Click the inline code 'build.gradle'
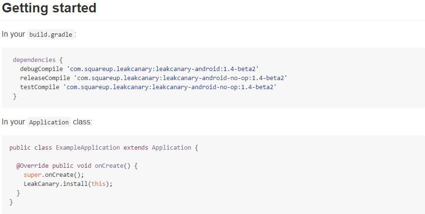 click(51, 35)
